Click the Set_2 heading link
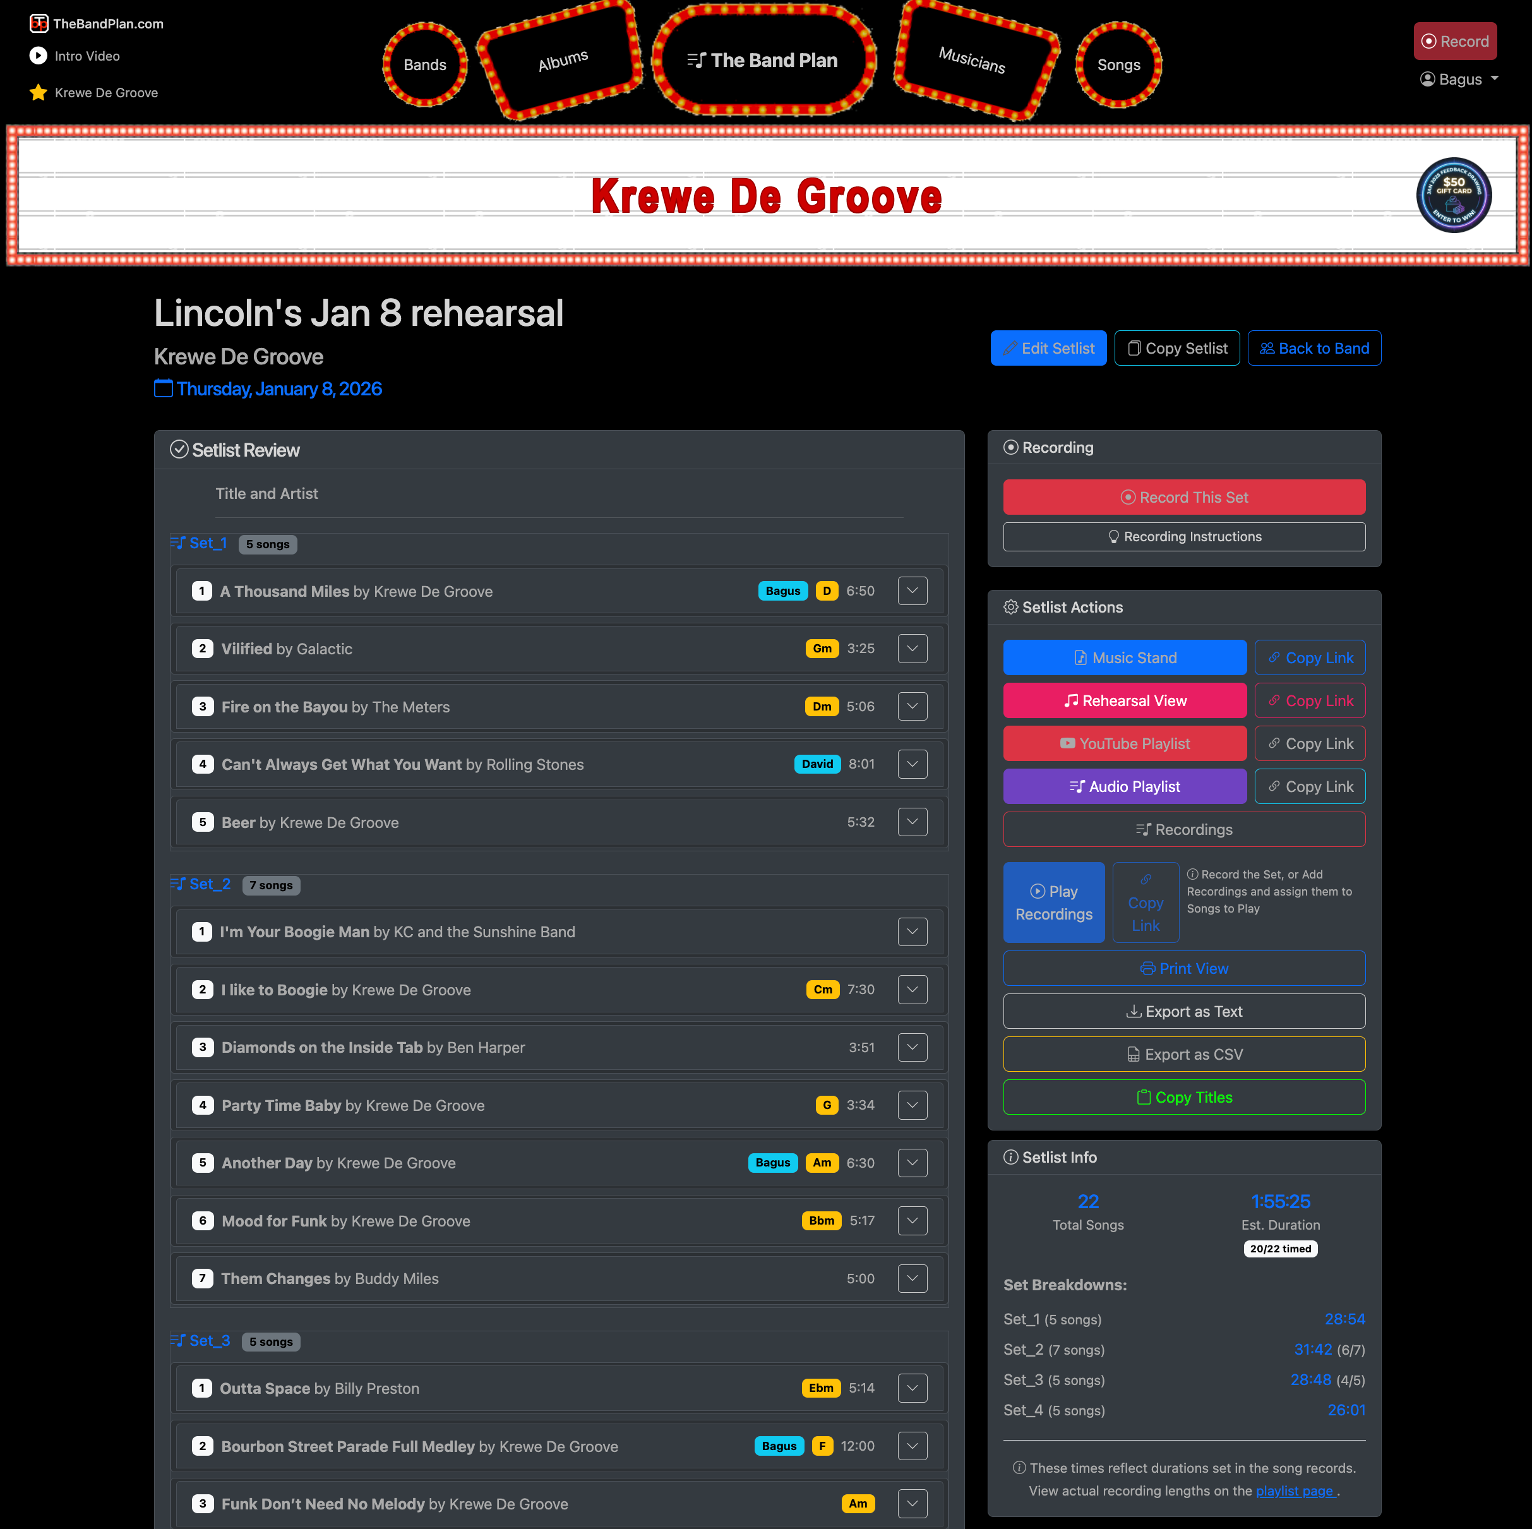The image size is (1532, 1529). coord(210,884)
